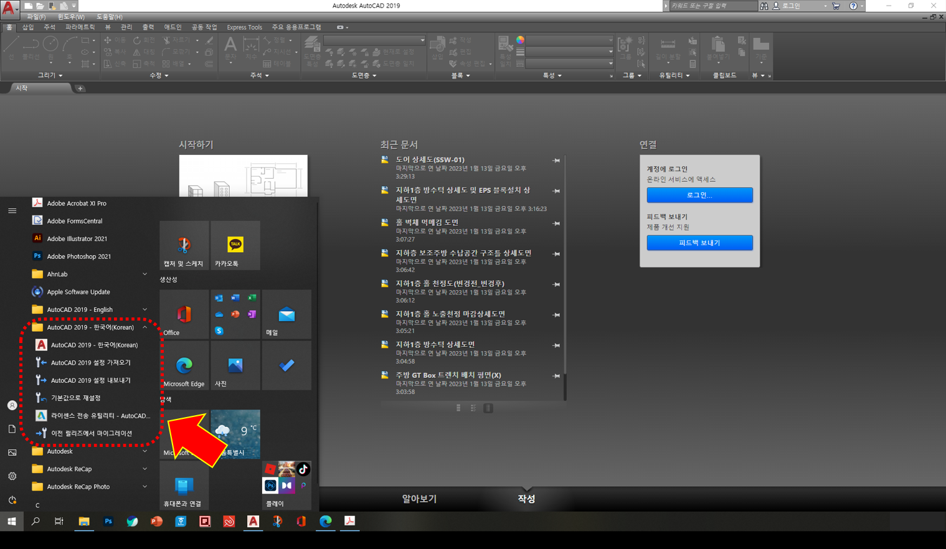Pin 지하층 보조주방 수납공간 구조틀 상세도면
This screenshot has width=946, height=549.
click(556, 254)
